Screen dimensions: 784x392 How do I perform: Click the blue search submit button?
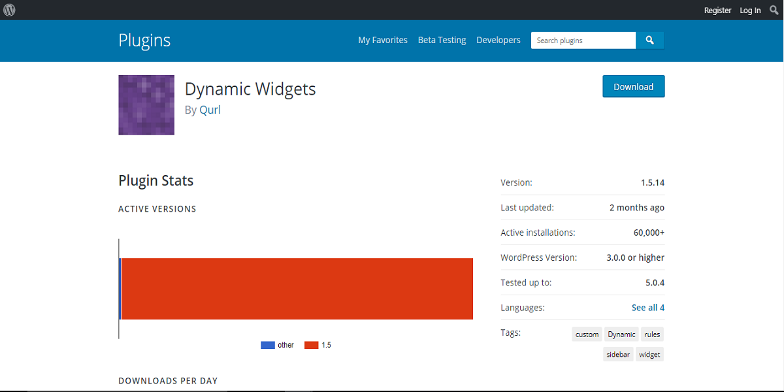tap(650, 41)
